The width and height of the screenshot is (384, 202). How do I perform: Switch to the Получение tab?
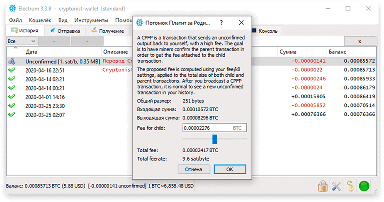coord(107,31)
